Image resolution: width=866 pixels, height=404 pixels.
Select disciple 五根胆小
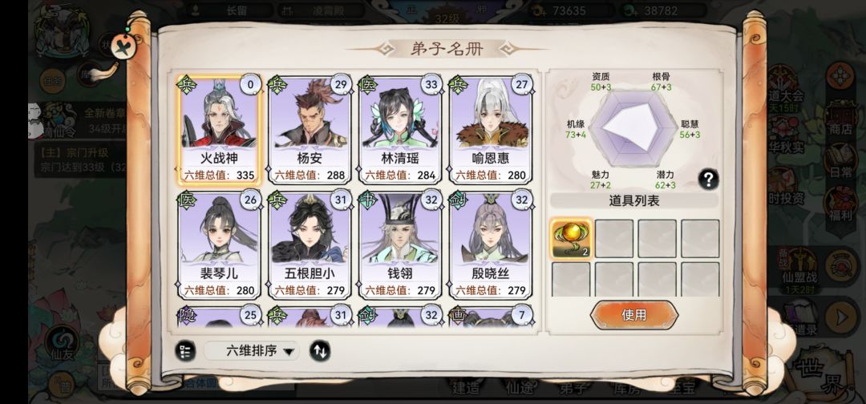click(310, 245)
